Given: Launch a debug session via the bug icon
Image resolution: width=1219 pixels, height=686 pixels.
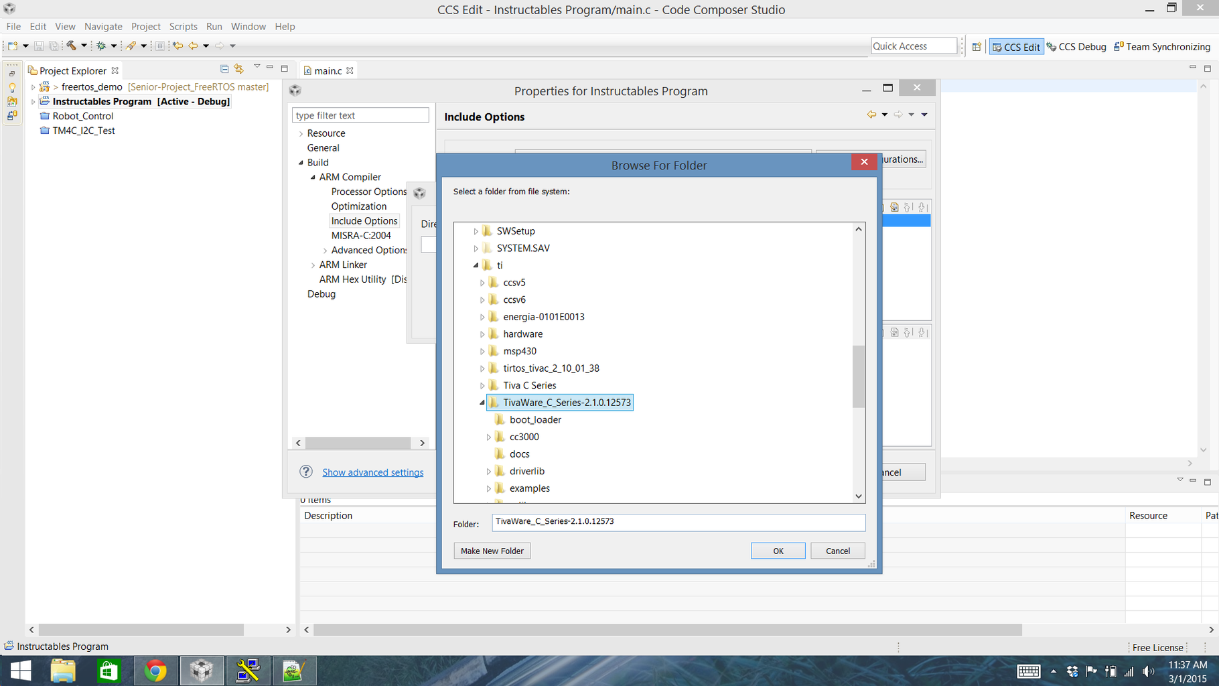Looking at the screenshot, I should tap(102, 46).
